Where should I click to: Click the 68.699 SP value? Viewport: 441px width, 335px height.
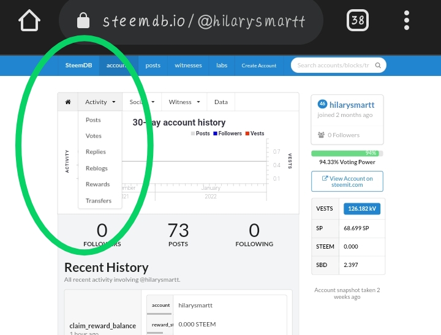click(x=356, y=228)
